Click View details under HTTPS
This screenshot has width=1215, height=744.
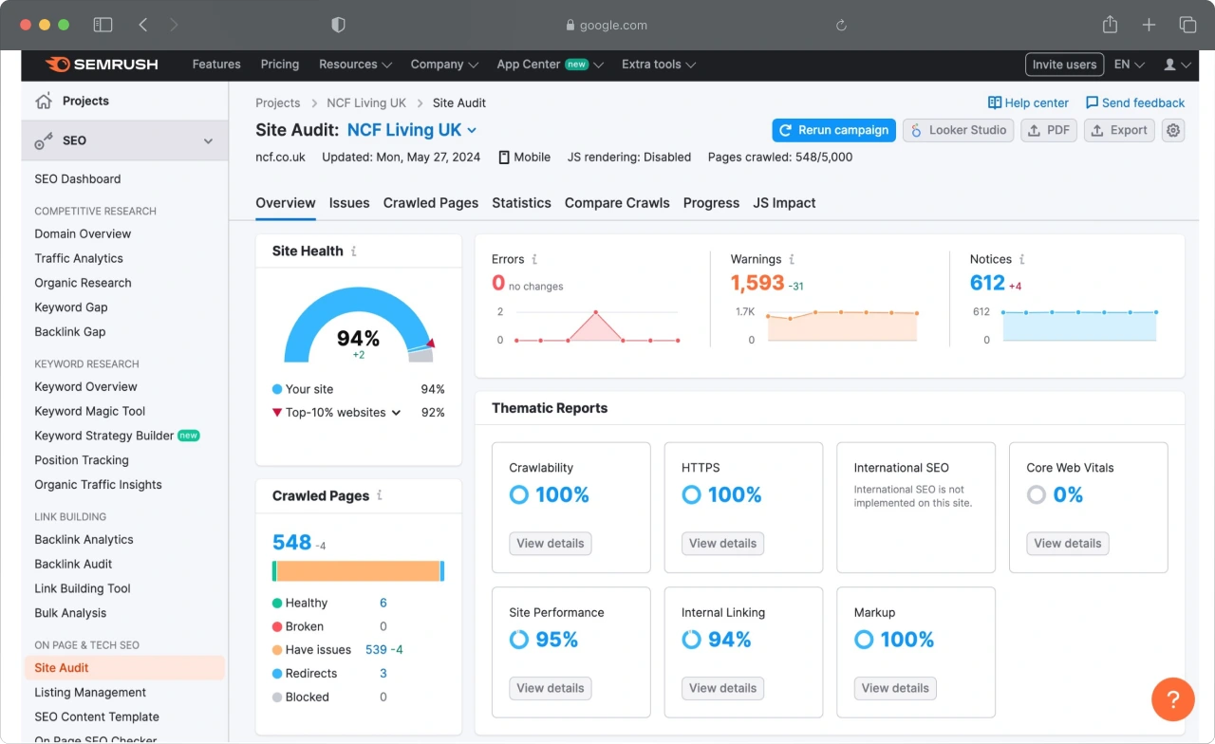coord(722,544)
